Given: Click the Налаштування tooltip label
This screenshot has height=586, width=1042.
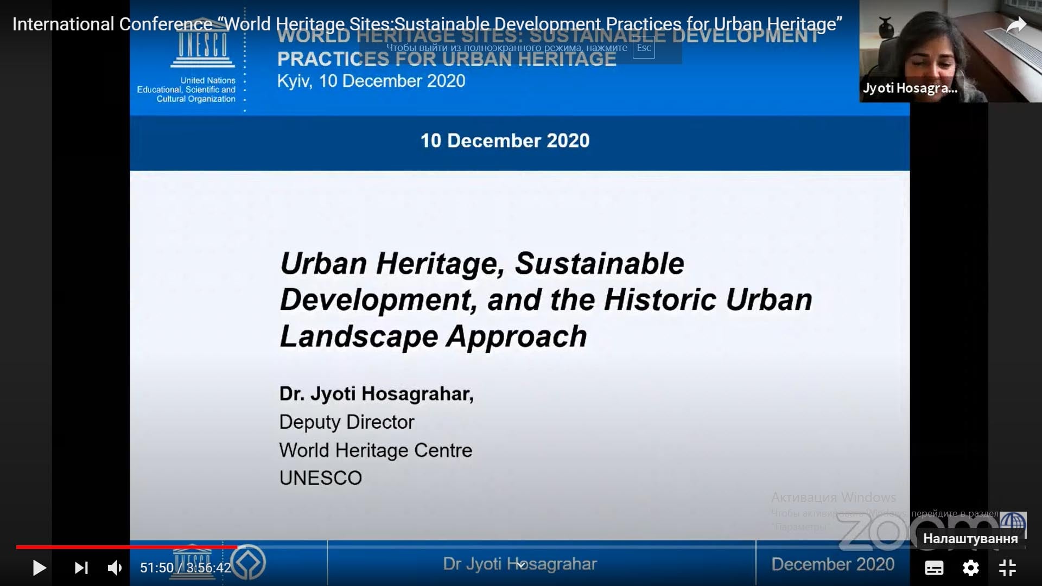Looking at the screenshot, I should click(x=970, y=539).
